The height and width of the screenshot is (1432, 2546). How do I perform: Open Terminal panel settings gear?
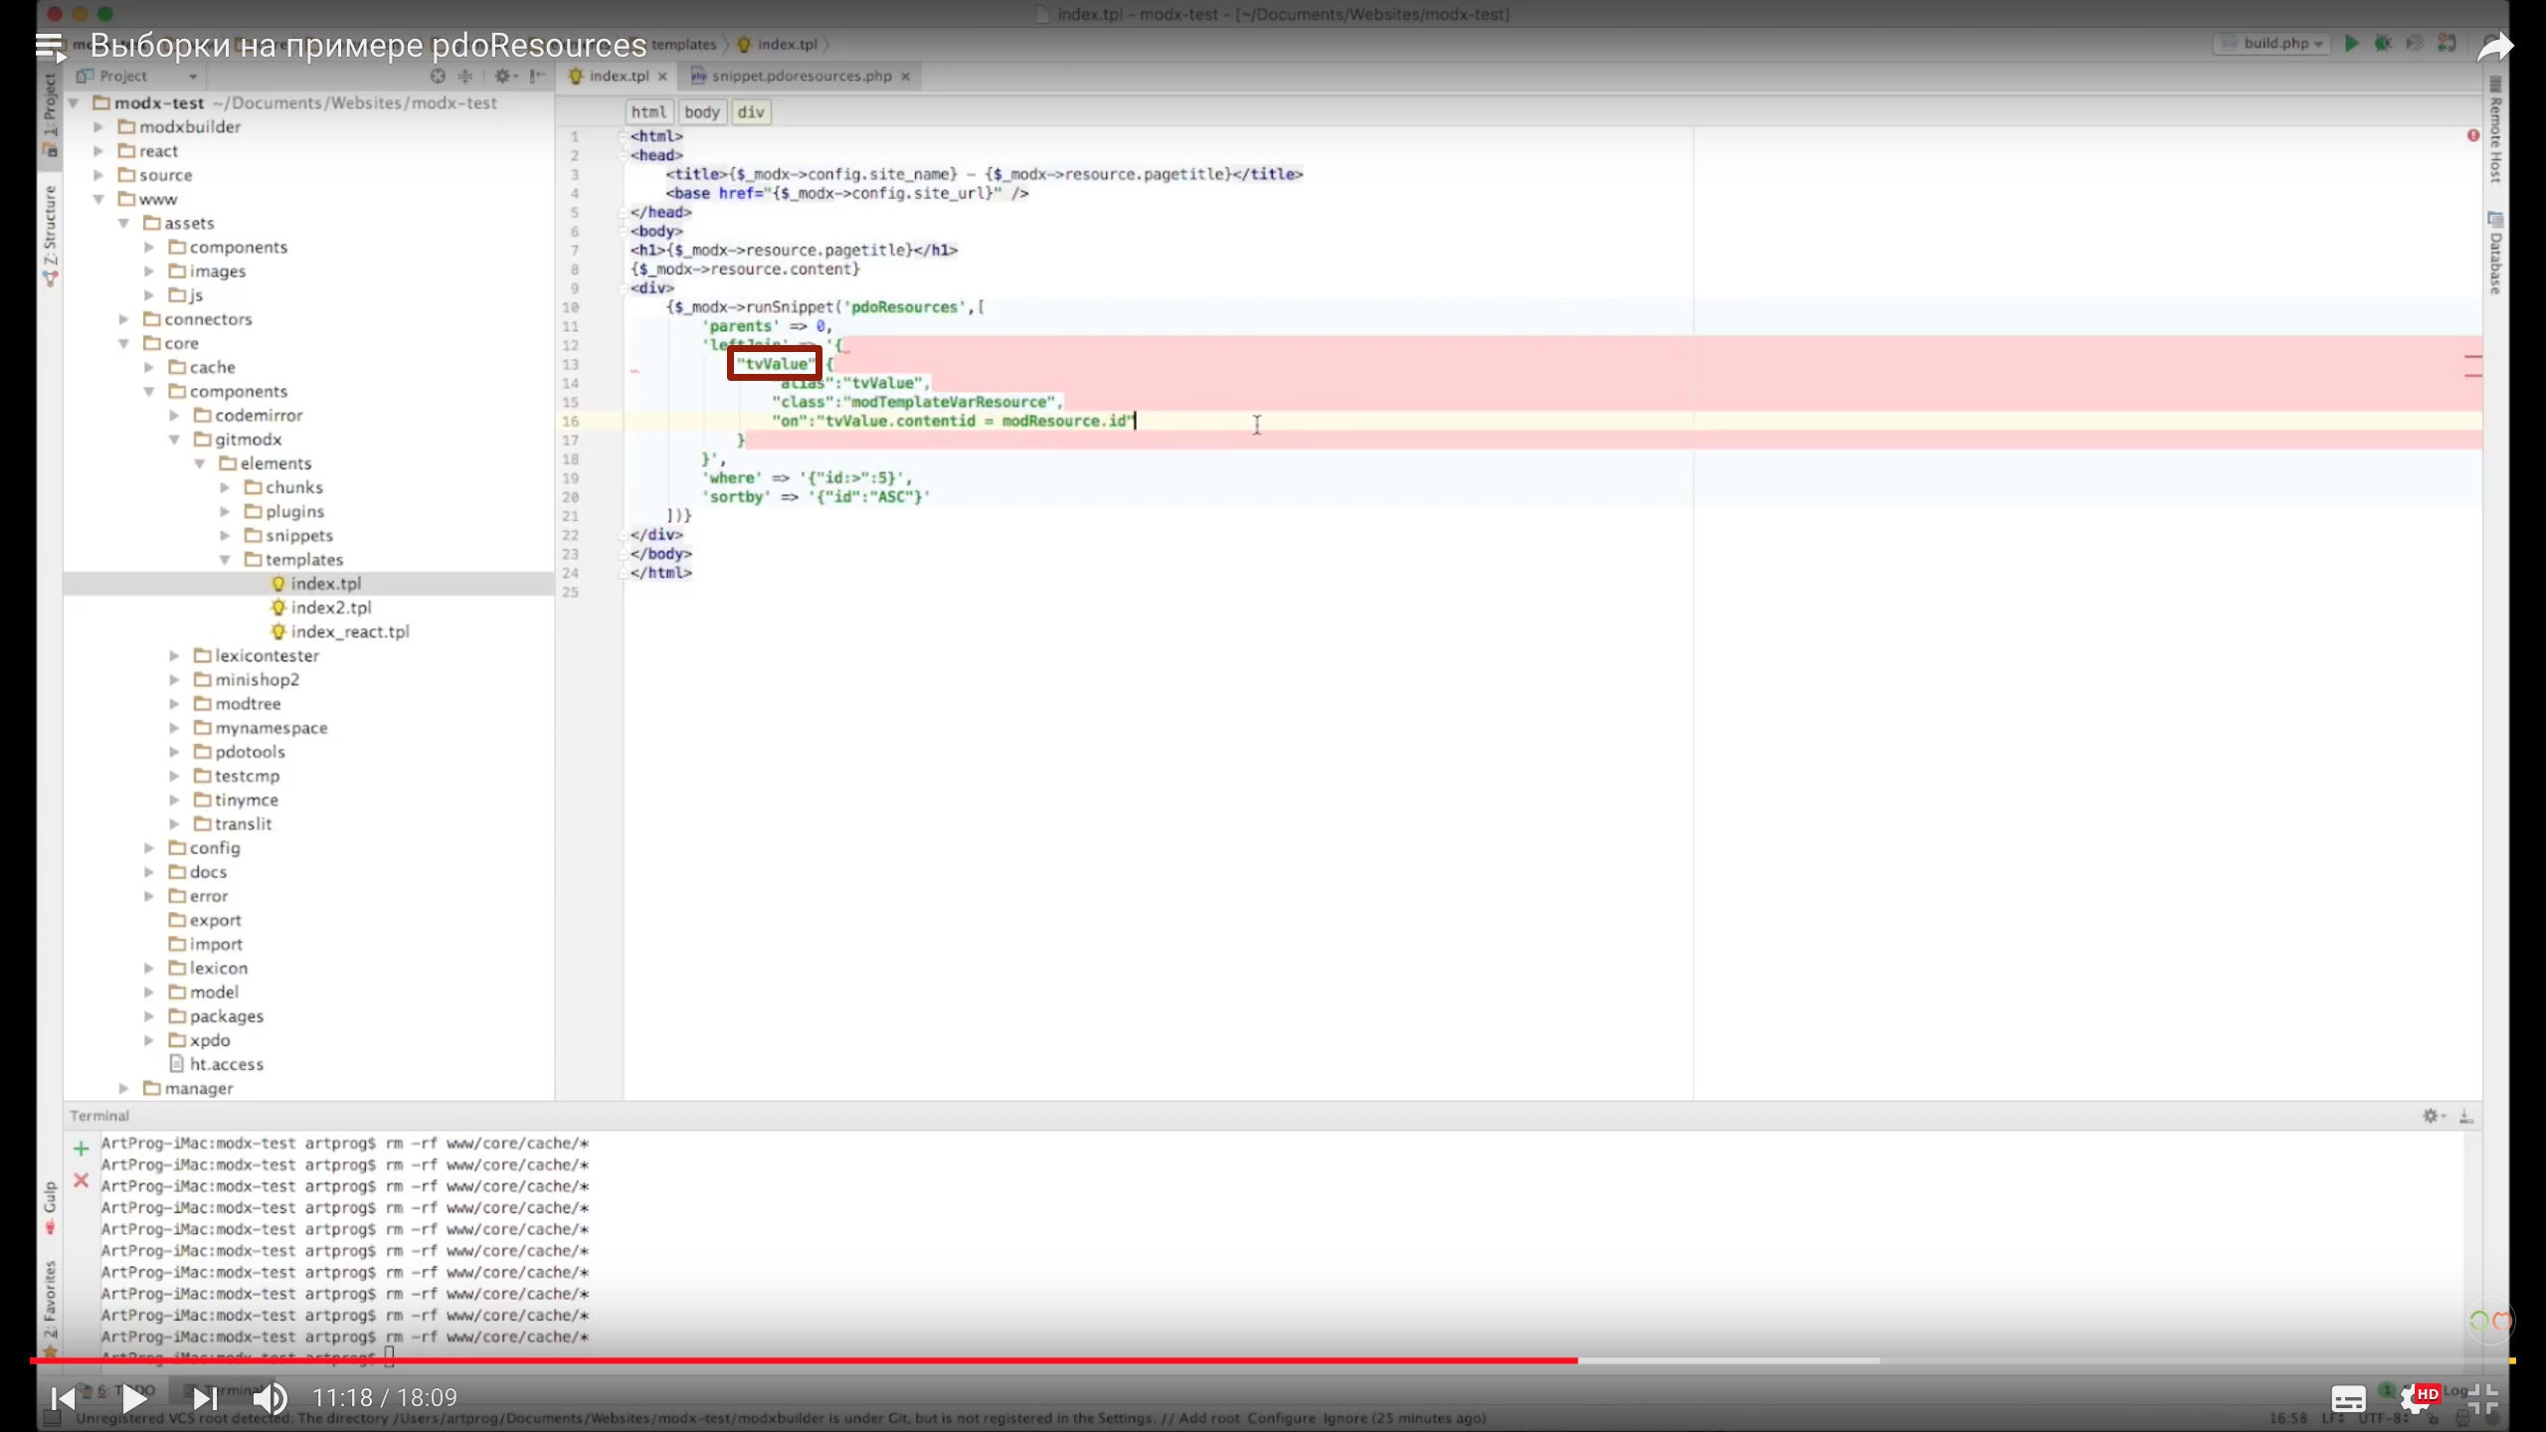[x=2432, y=1116]
